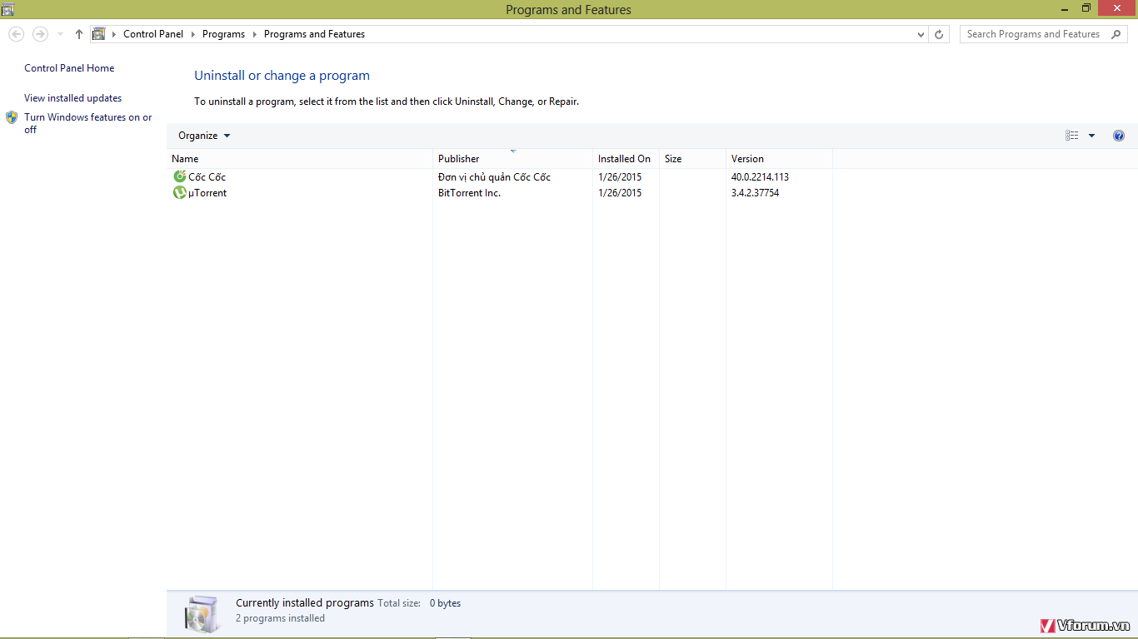Click µTorrent install date 1/26/2015

(x=620, y=193)
